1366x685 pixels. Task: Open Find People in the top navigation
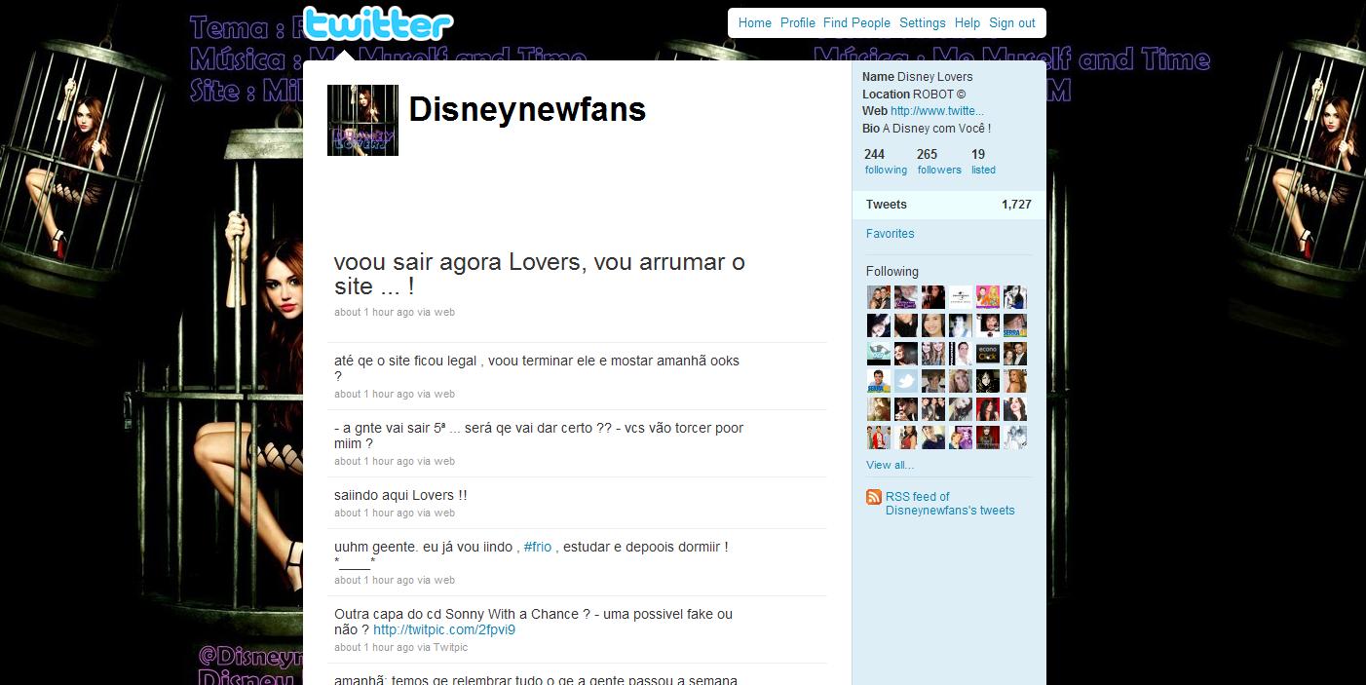pos(856,23)
